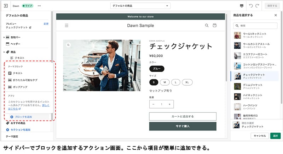This screenshot has width=283, height=154.
Task: Click the exit editor back icon
Action: pos(6,6)
